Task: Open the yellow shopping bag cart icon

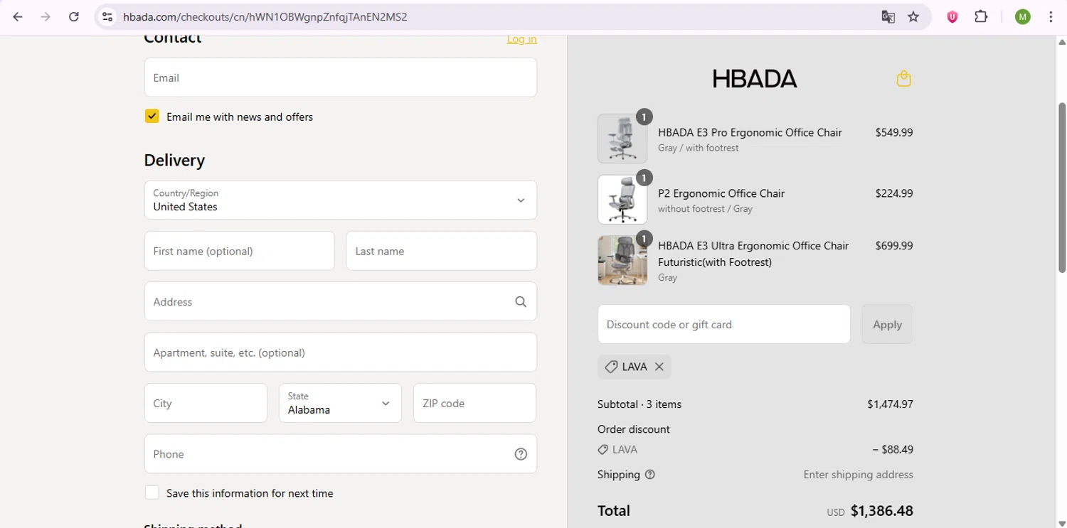Action: pyautogui.click(x=903, y=78)
